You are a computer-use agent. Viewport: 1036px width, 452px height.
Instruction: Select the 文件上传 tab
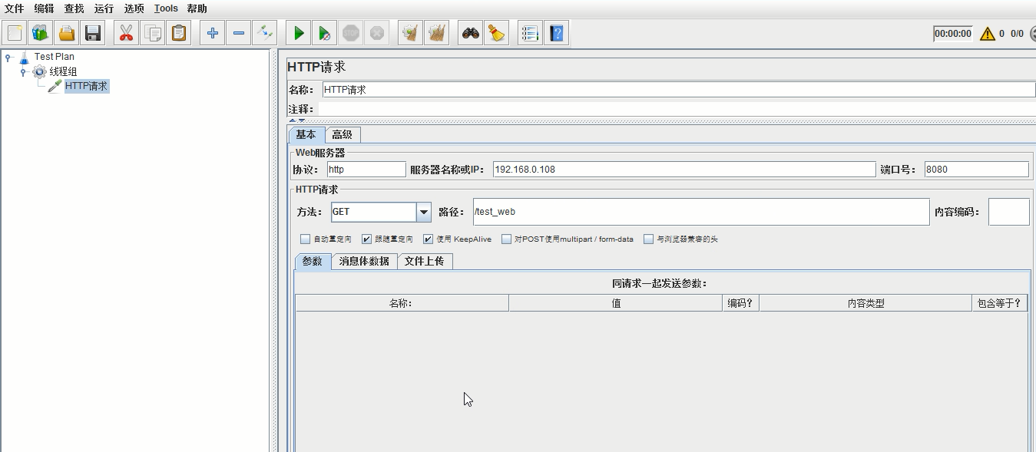(425, 262)
